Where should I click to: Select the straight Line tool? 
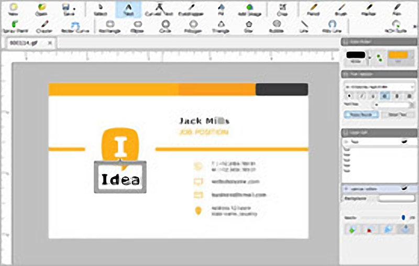(304, 27)
